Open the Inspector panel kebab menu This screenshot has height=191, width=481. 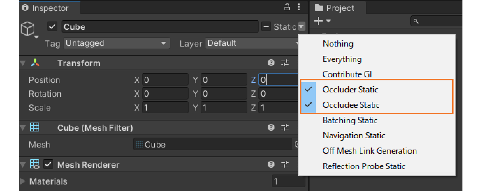[299, 7]
